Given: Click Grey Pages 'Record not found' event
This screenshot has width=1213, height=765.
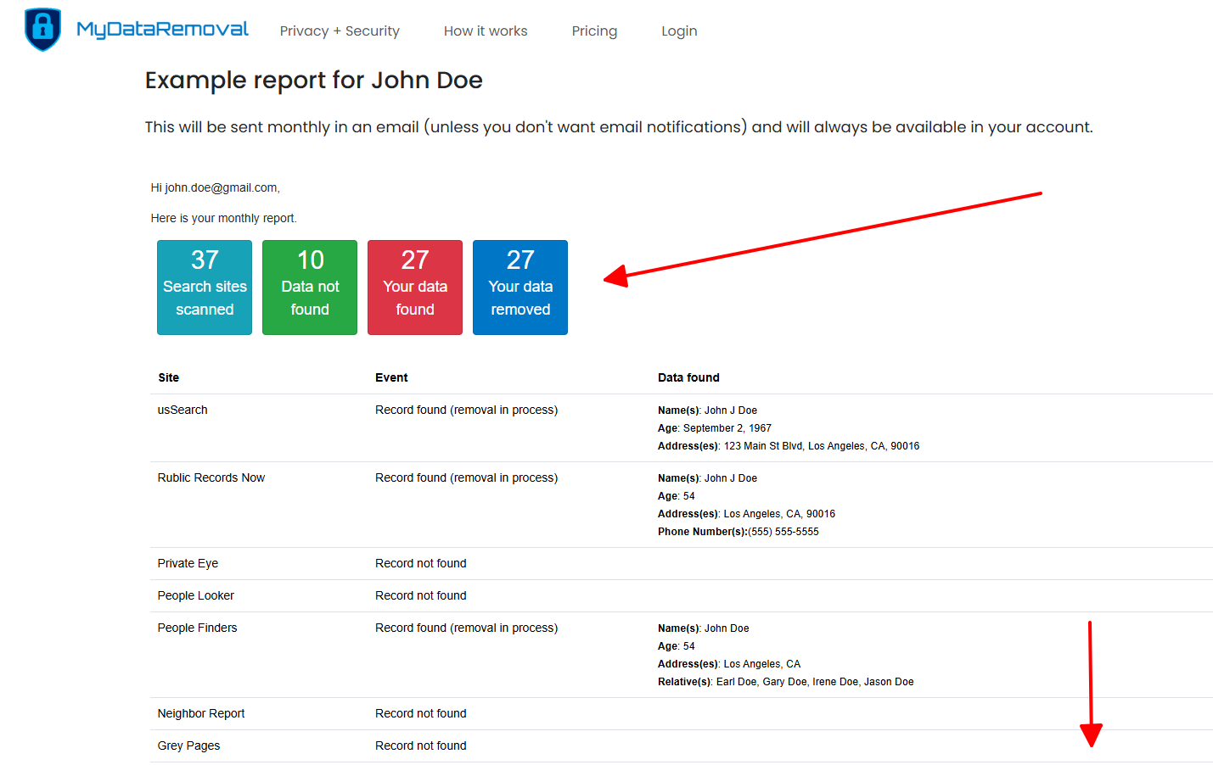Looking at the screenshot, I should (421, 746).
